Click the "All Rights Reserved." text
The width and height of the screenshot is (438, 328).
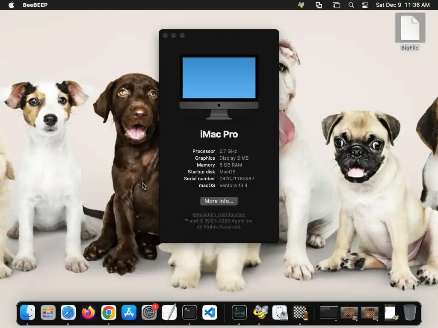pyautogui.click(x=219, y=227)
